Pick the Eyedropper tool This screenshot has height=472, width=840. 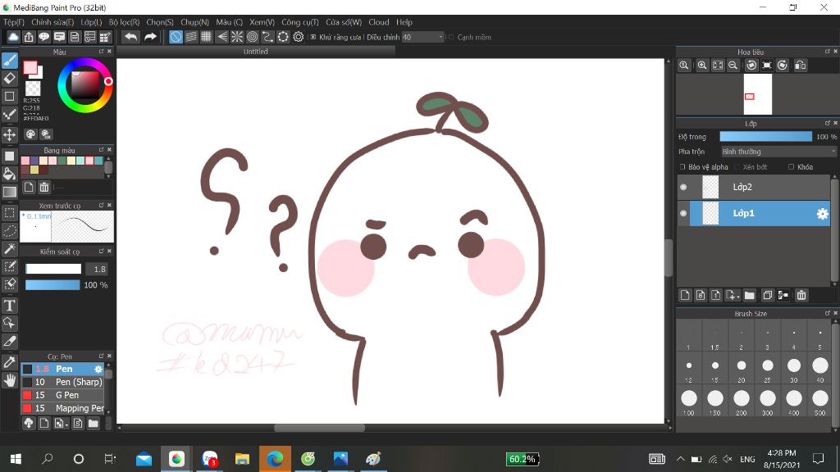[10, 362]
